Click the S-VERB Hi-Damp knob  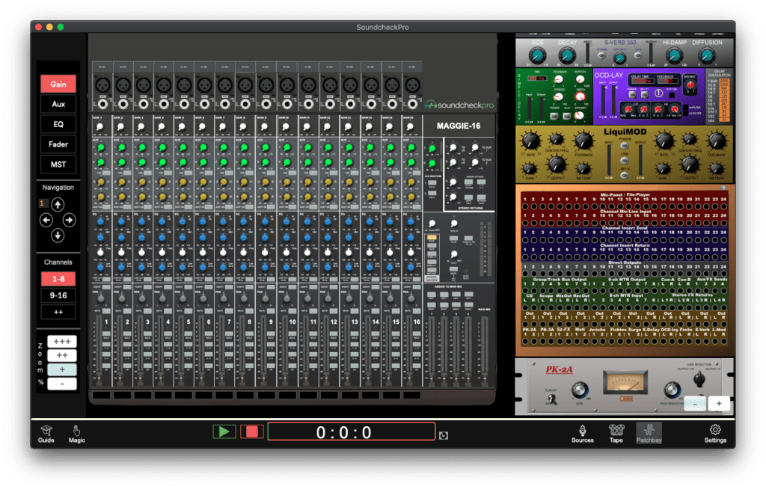point(675,56)
